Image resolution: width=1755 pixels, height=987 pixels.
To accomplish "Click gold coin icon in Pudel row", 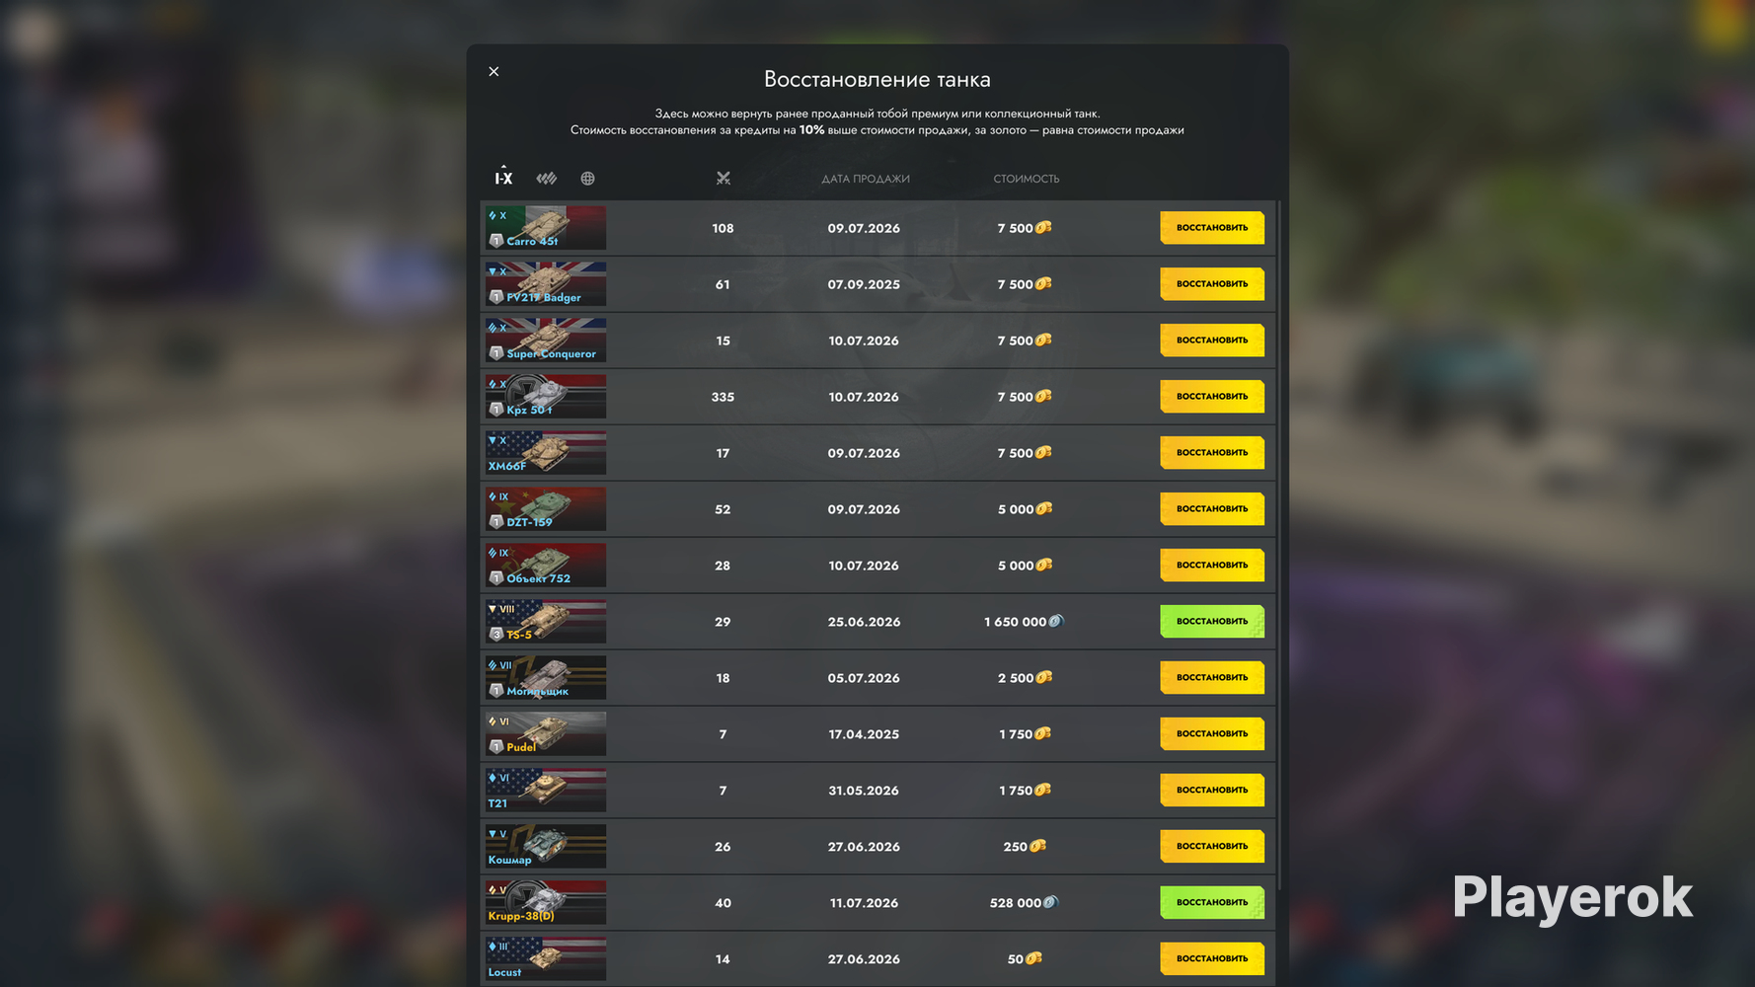I will (x=1042, y=733).
